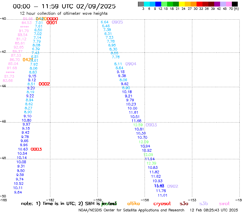Click the plot title with date 02/09/2025

pyautogui.click(x=64, y=6)
